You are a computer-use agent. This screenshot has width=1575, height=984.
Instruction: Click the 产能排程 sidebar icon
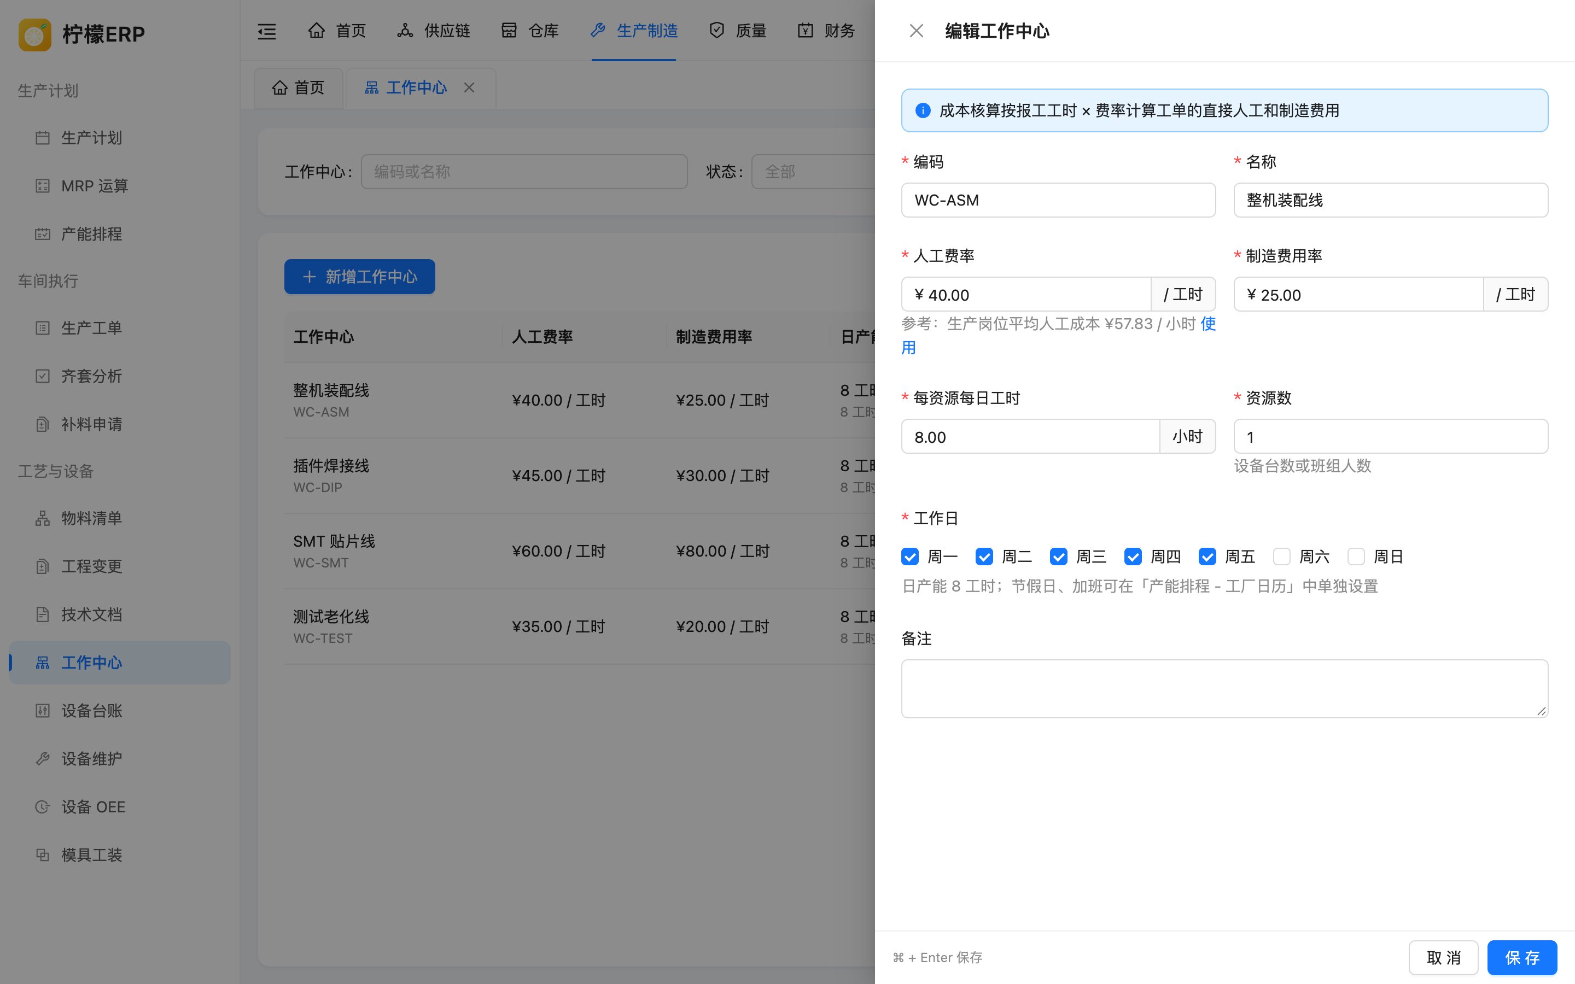click(42, 235)
